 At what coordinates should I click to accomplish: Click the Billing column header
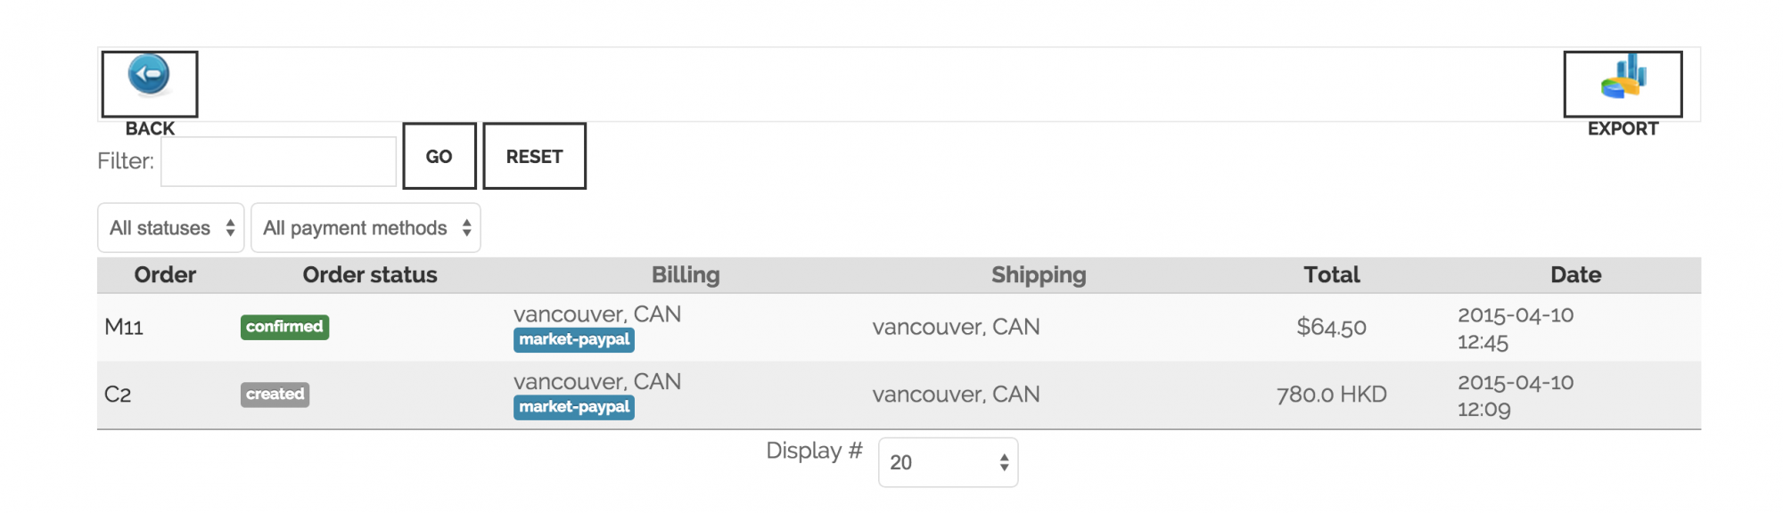point(686,274)
